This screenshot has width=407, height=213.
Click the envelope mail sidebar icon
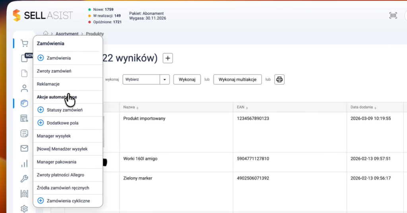pos(24,148)
